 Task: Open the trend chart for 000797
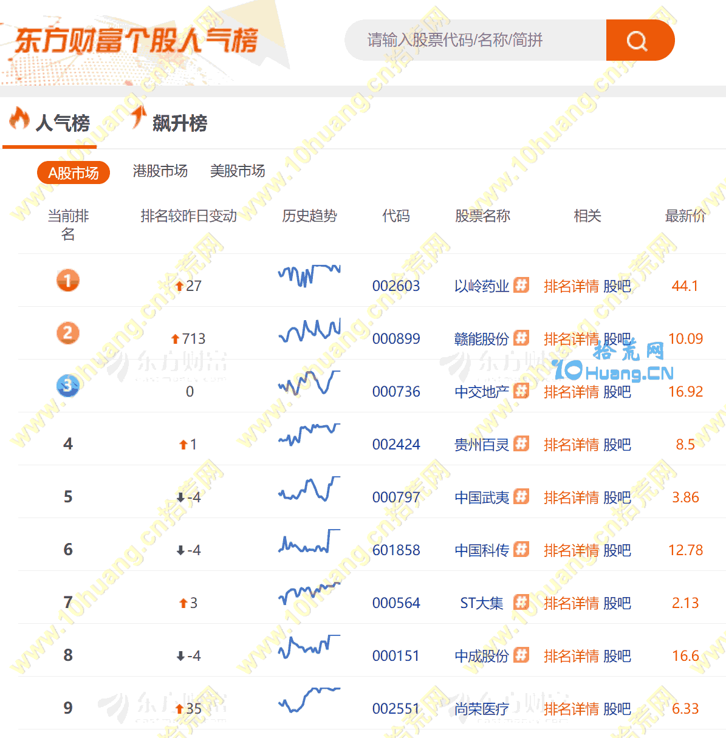[309, 488]
